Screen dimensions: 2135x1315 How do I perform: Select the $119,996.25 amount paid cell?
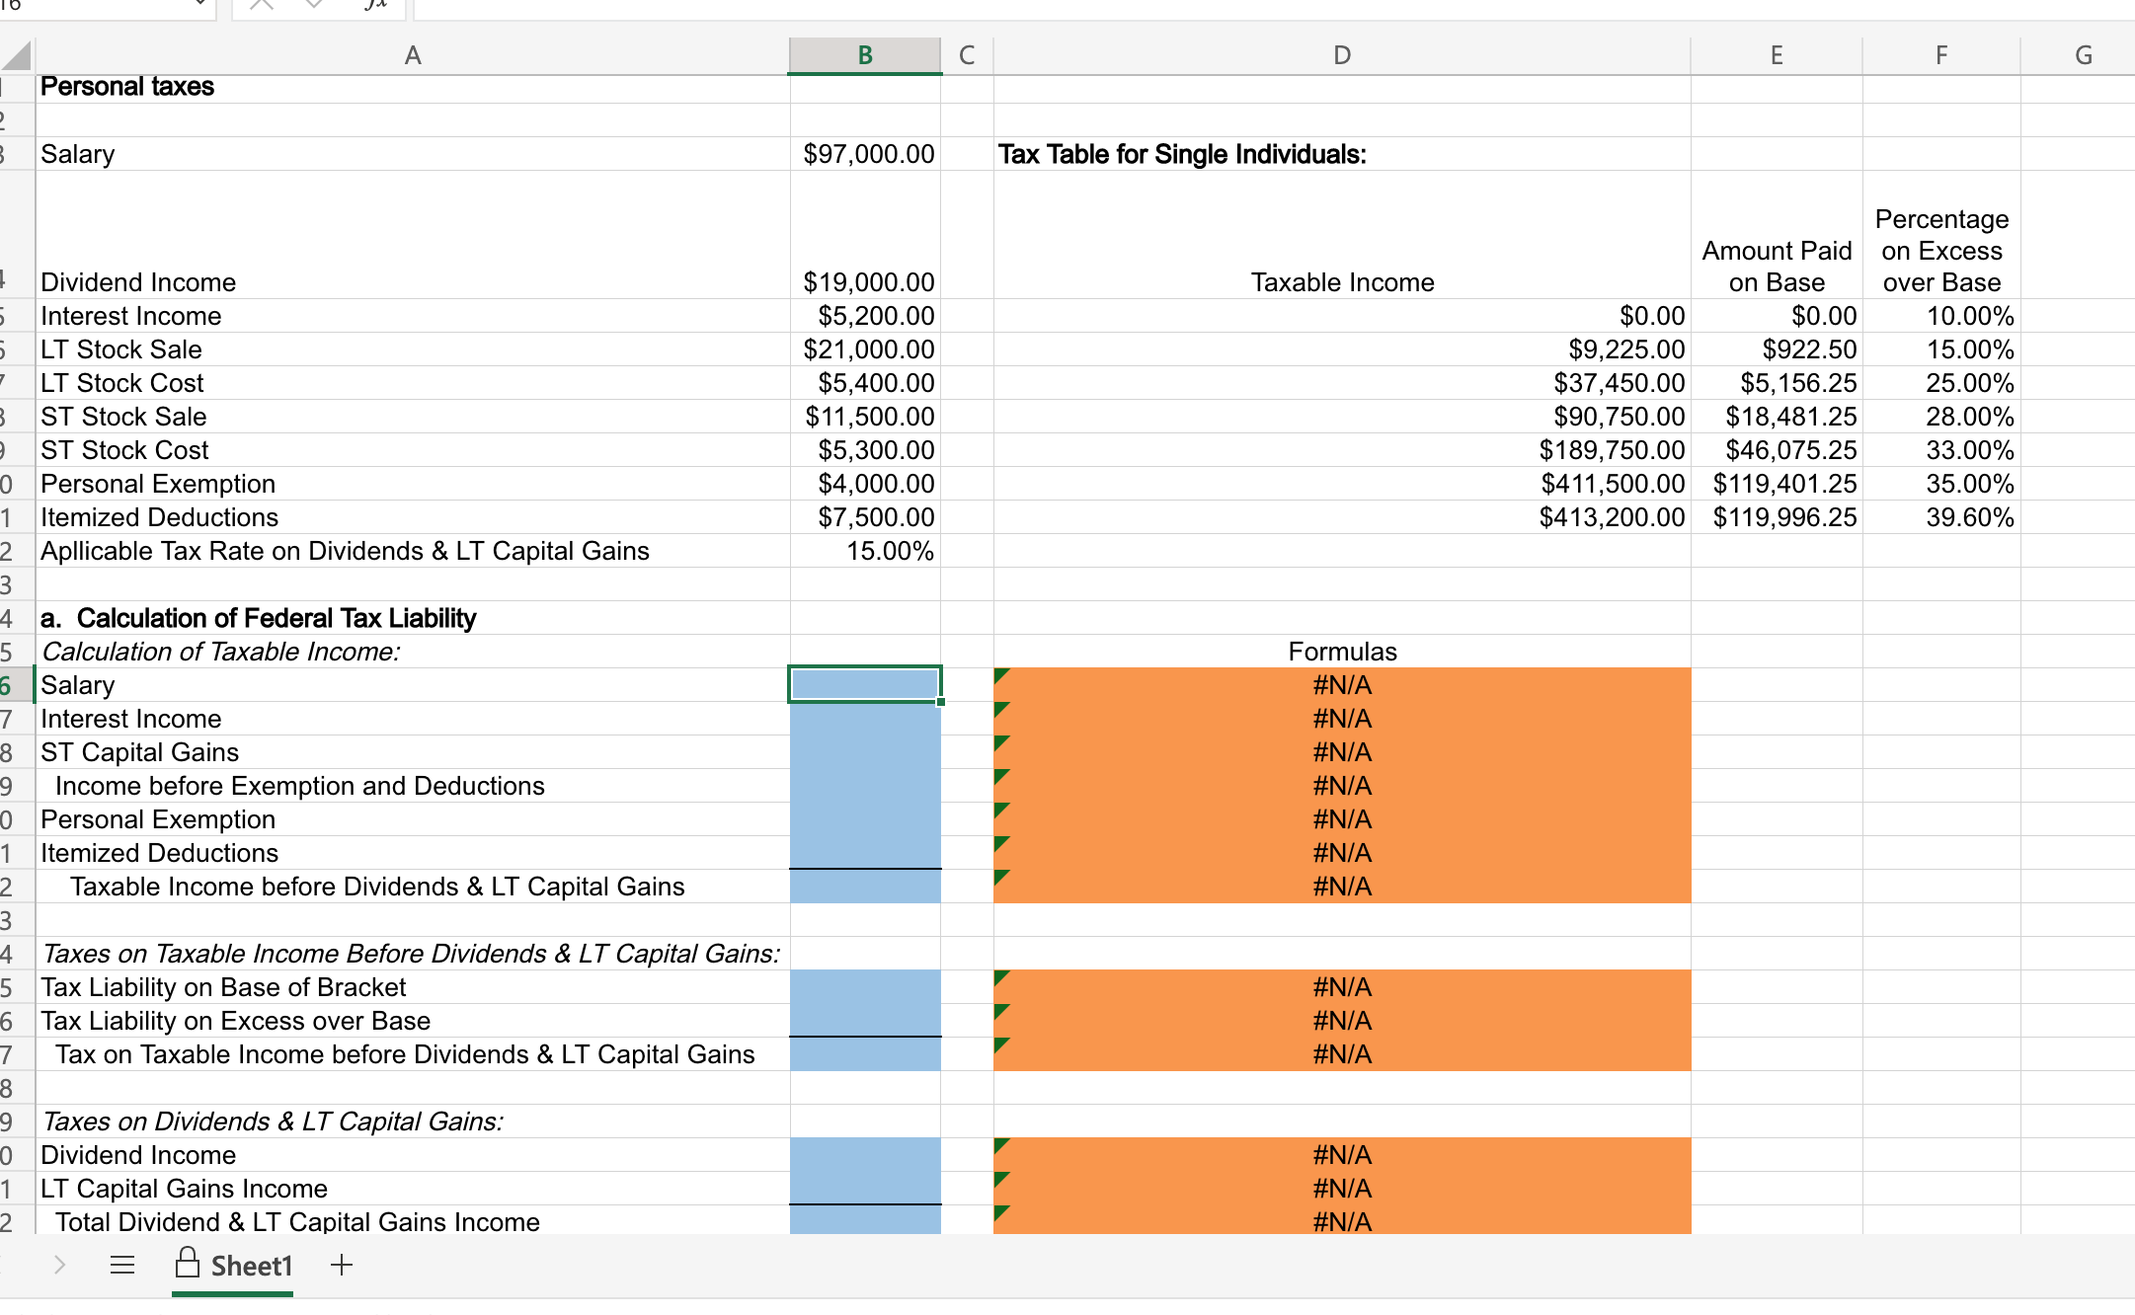pos(1777,517)
